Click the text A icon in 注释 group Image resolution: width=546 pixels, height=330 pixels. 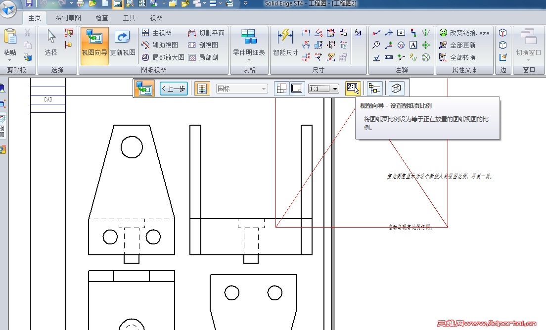click(x=413, y=45)
